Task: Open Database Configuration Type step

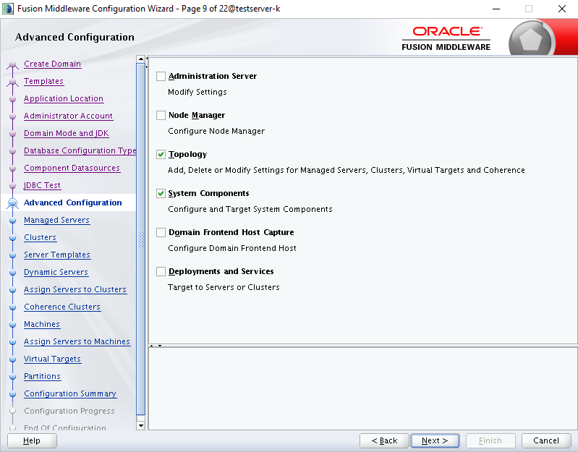Action: (80, 150)
